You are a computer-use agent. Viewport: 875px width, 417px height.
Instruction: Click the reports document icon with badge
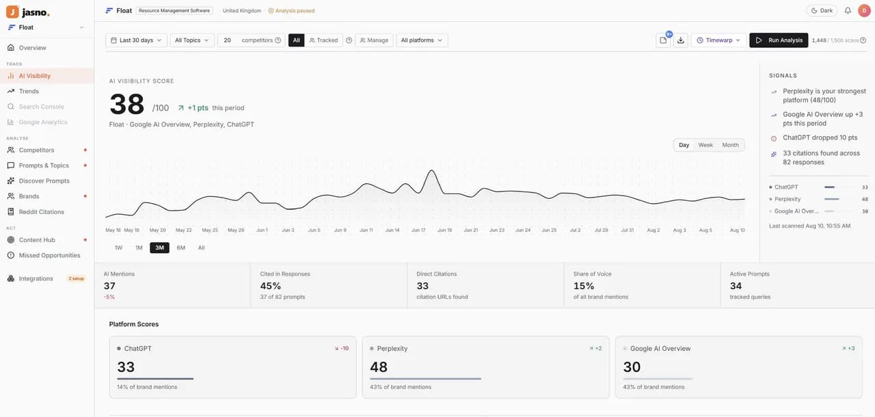[663, 40]
